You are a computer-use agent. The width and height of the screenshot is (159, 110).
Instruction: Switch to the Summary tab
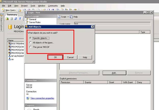pyautogui.click(x=12, y=15)
